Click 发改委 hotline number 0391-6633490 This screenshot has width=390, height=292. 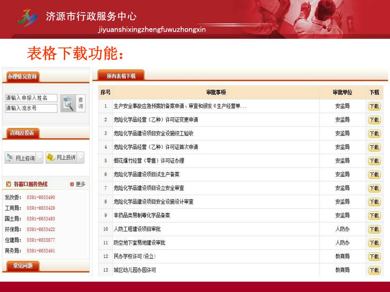click(x=41, y=197)
